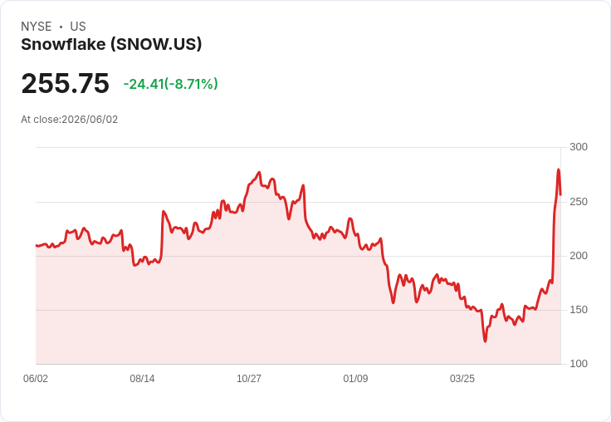Screen dimensions: 611x422
Task: Click the 200 y-axis price label
Action: (x=579, y=256)
